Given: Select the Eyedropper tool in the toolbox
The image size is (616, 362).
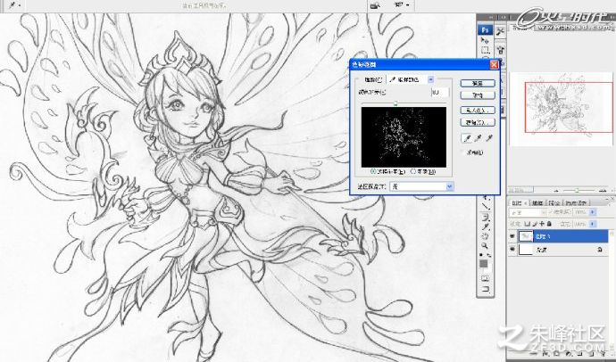Looking at the screenshot, I should click(486, 226).
